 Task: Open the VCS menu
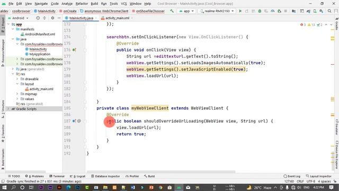point(124,4)
